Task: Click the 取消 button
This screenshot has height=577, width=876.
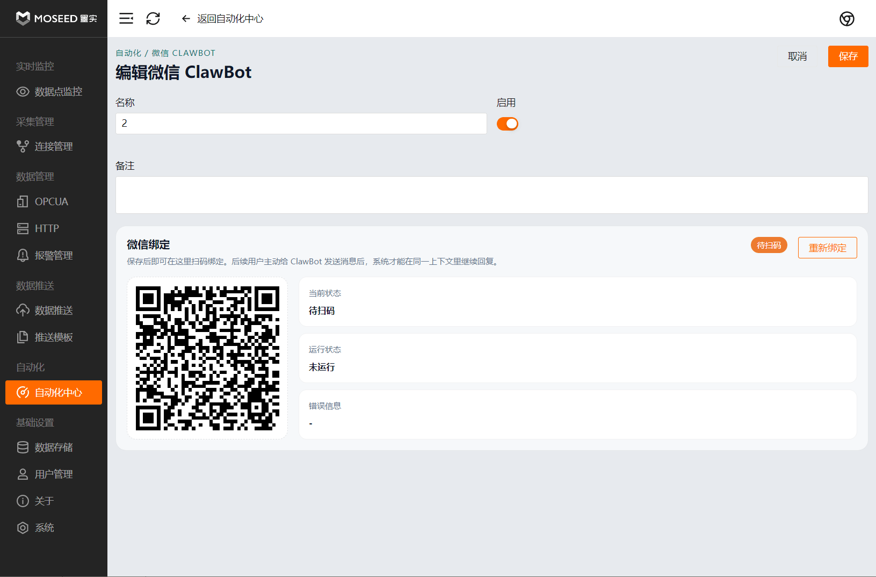Action: [798, 56]
